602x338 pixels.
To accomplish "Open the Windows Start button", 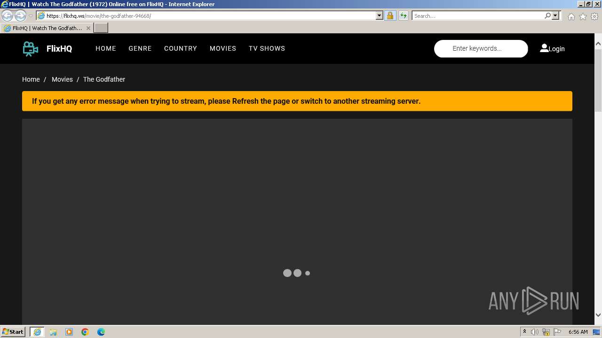I will coord(13,331).
